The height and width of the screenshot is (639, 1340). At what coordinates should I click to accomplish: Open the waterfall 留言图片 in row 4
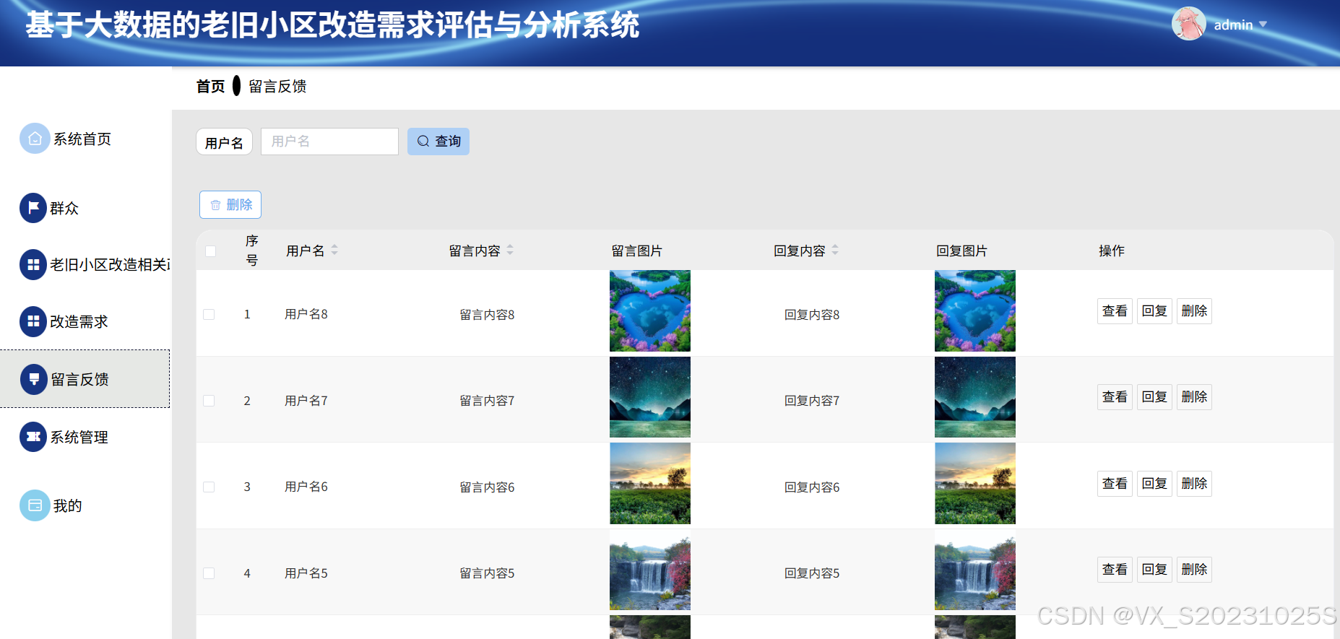tap(650, 570)
